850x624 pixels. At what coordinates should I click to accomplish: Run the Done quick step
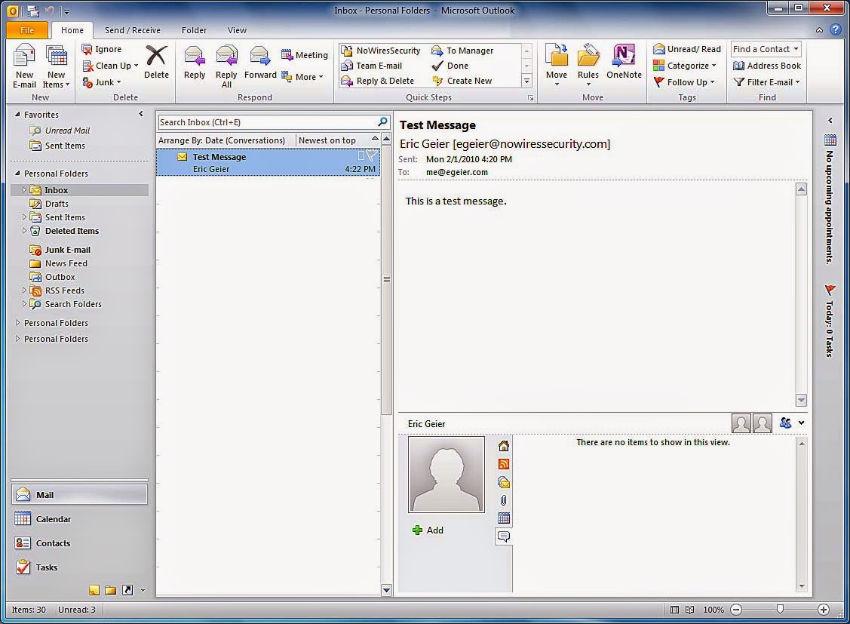pyautogui.click(x=450, y=66)
